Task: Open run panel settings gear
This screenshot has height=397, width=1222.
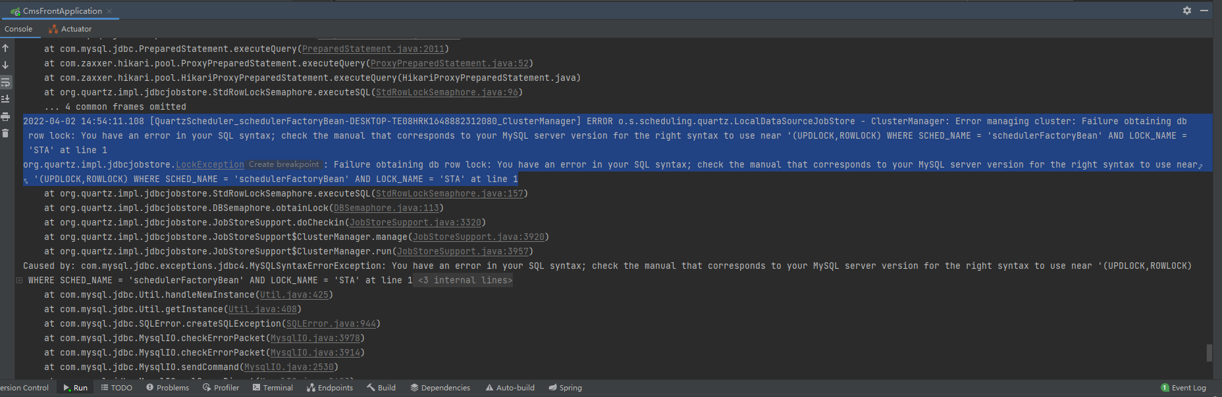Action: click(x=1187, y=11)
